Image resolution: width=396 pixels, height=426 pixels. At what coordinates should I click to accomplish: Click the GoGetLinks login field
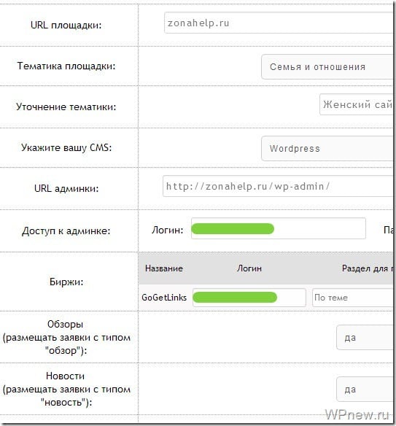249,298
